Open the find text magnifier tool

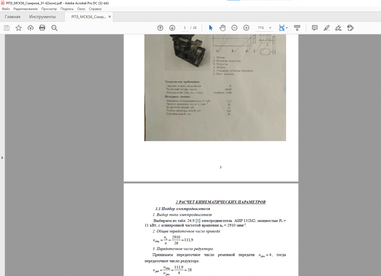click(54, 28)
